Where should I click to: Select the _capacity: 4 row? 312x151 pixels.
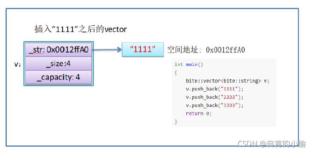pos(59,77)
